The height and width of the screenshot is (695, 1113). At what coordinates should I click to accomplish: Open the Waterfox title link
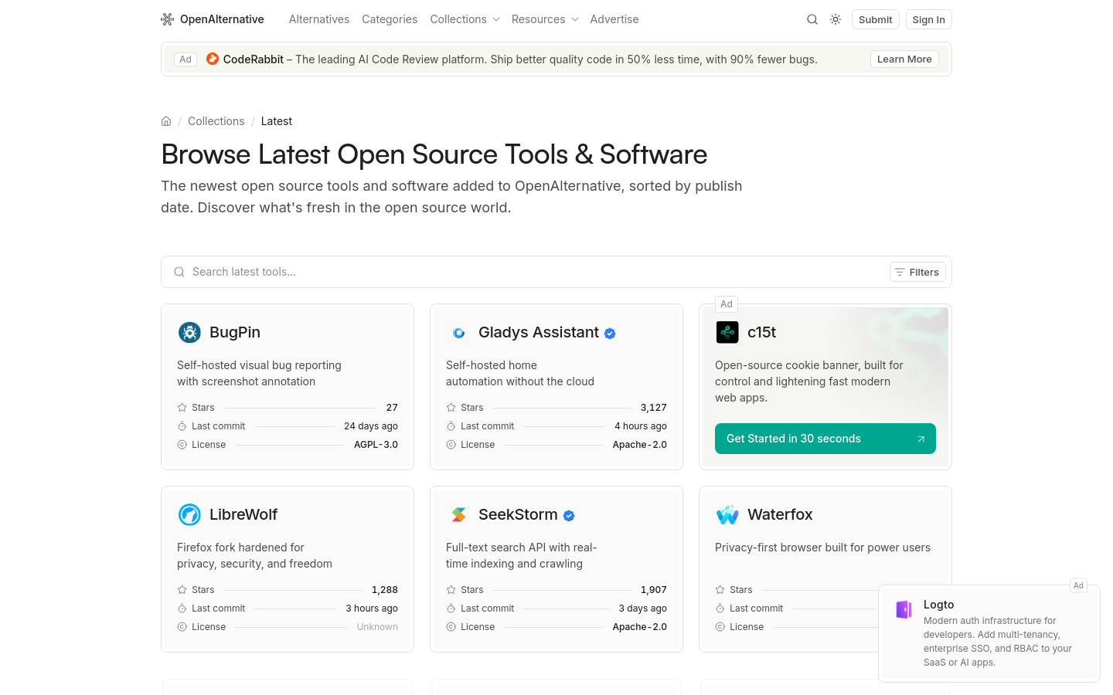pos(780,514)
